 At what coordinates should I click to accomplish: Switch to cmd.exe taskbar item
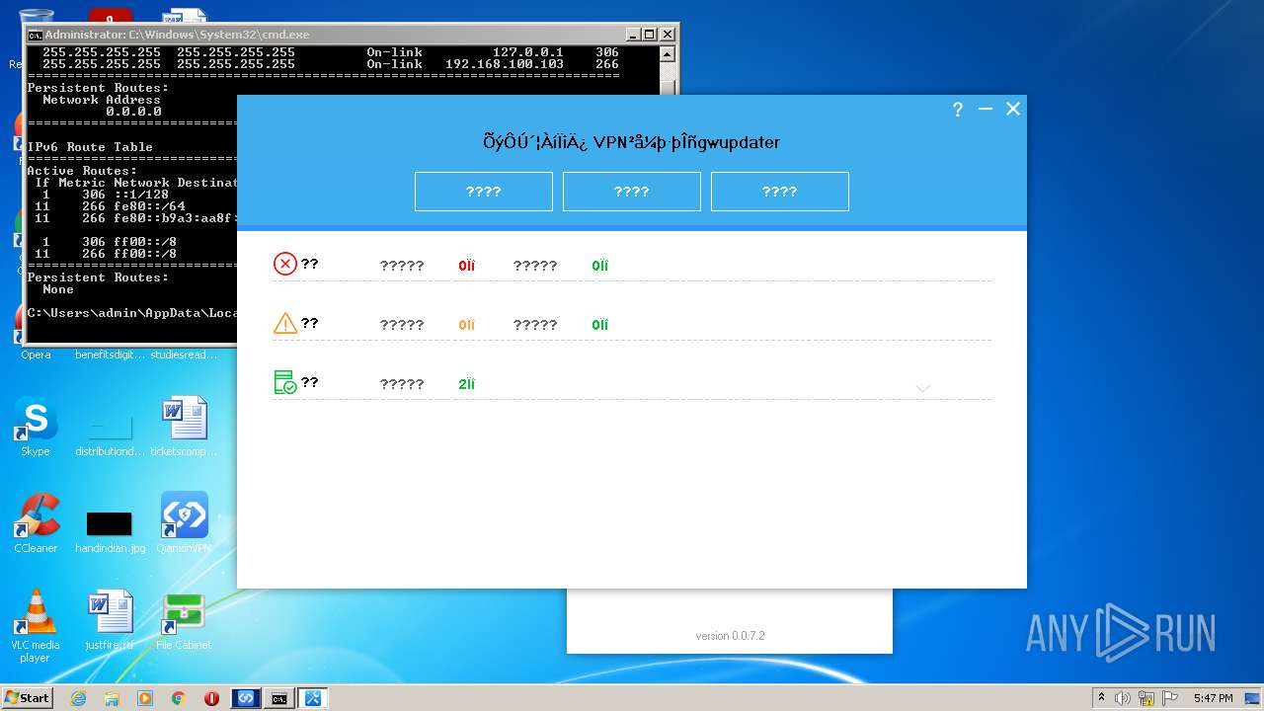(279, 698)
